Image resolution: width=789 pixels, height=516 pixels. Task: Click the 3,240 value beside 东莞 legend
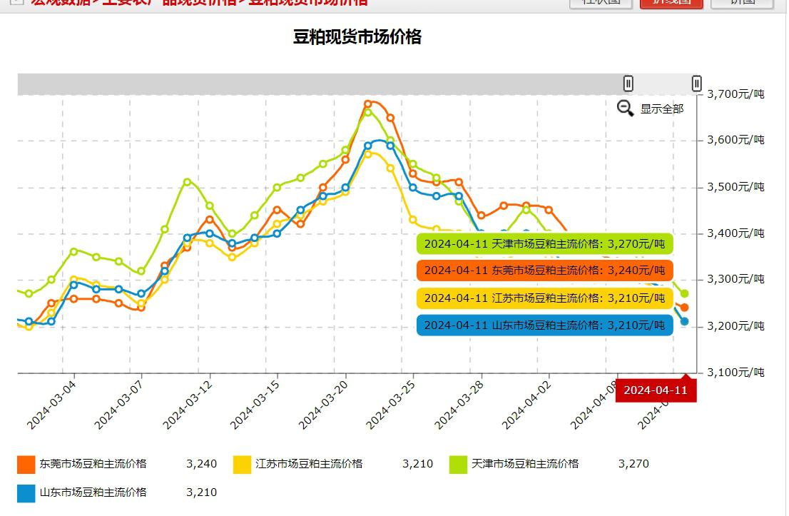pyautogui.click(x=201, y=464)
